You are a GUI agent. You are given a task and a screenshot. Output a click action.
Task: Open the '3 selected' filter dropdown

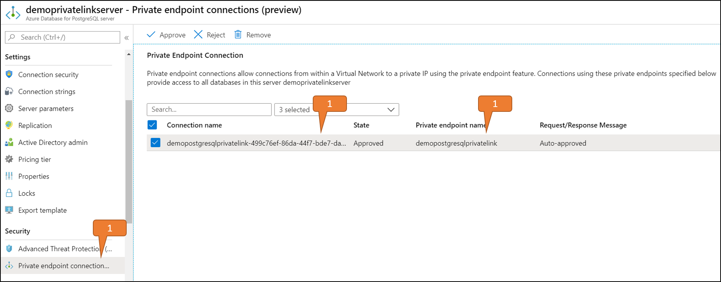(337, 110)
